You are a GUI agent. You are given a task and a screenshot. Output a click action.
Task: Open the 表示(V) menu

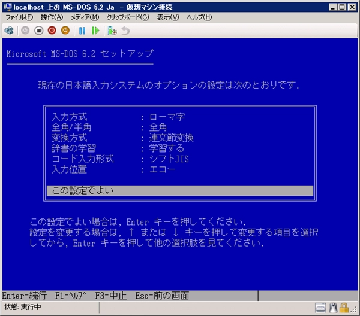(168, 17)
